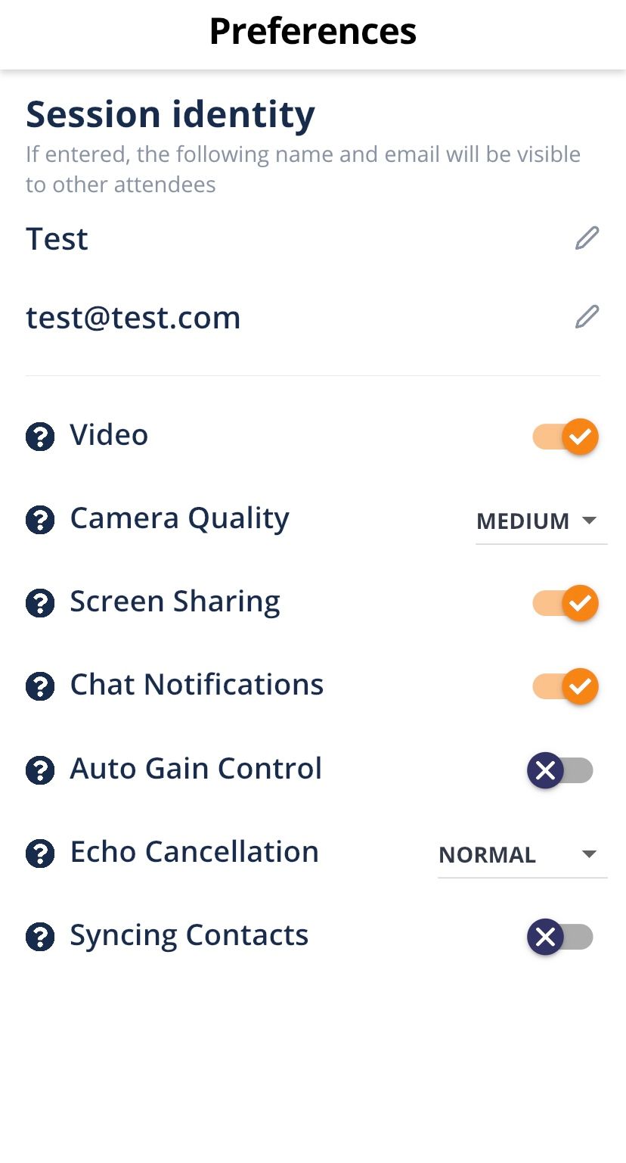Click the help icon next to Chat Notifications
The width and height of the screenshot is (626, 1163).
[x=40, y=687]
